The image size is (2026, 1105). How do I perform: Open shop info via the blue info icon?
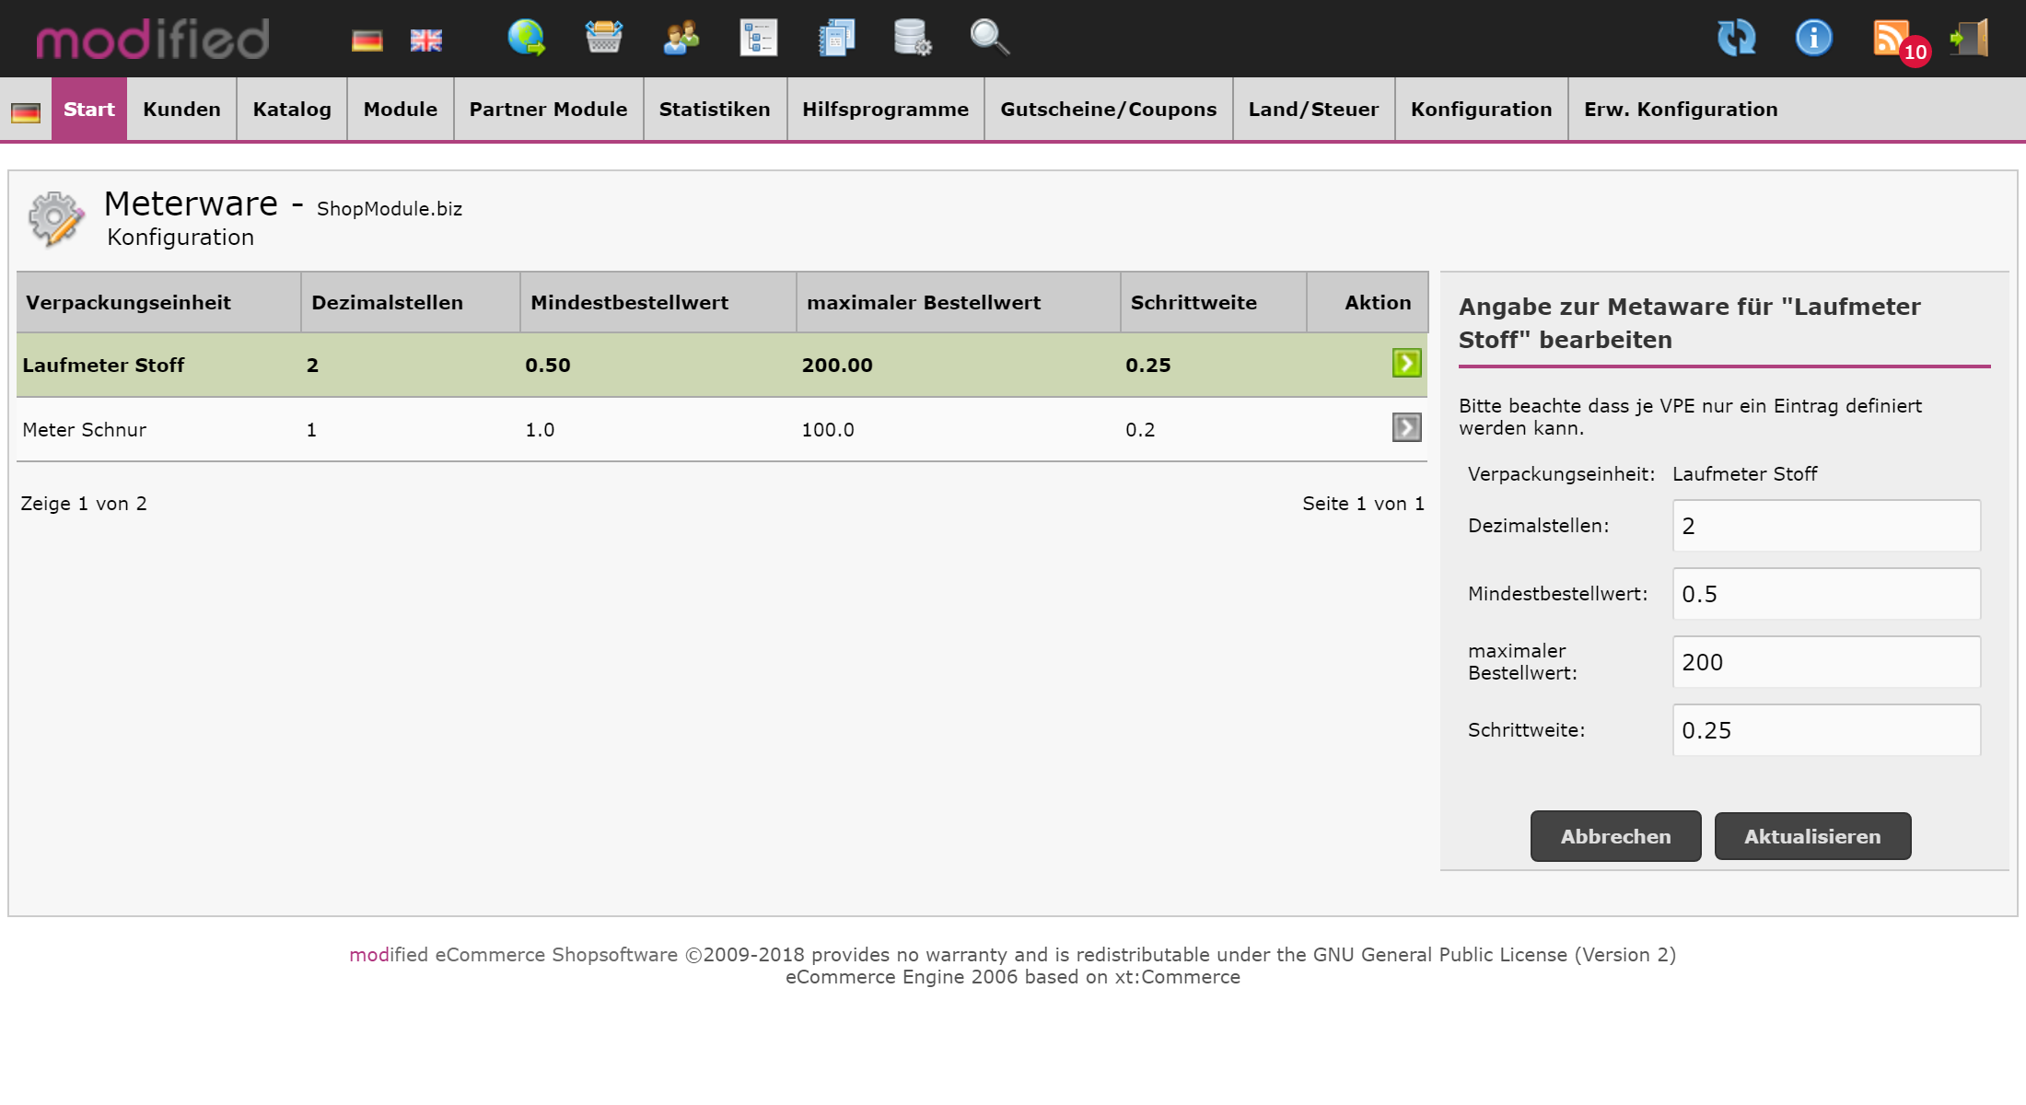tap(1812, 39)
